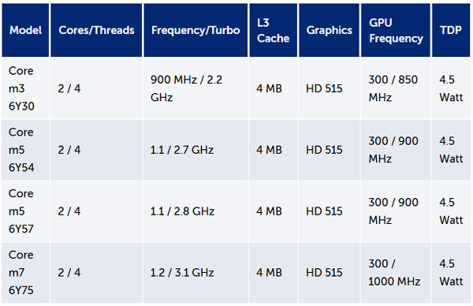473x306 pixels.
Task: Select the GPU Frequency header cell
Action: pos(396,30)
